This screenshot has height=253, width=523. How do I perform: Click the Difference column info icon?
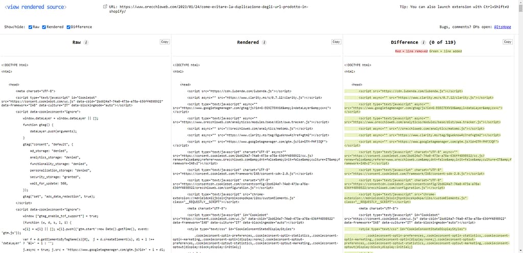(x=423, y=43)
